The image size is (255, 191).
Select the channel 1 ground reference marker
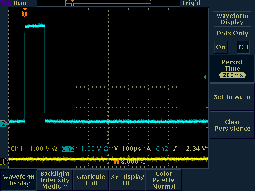click(4, 161)
